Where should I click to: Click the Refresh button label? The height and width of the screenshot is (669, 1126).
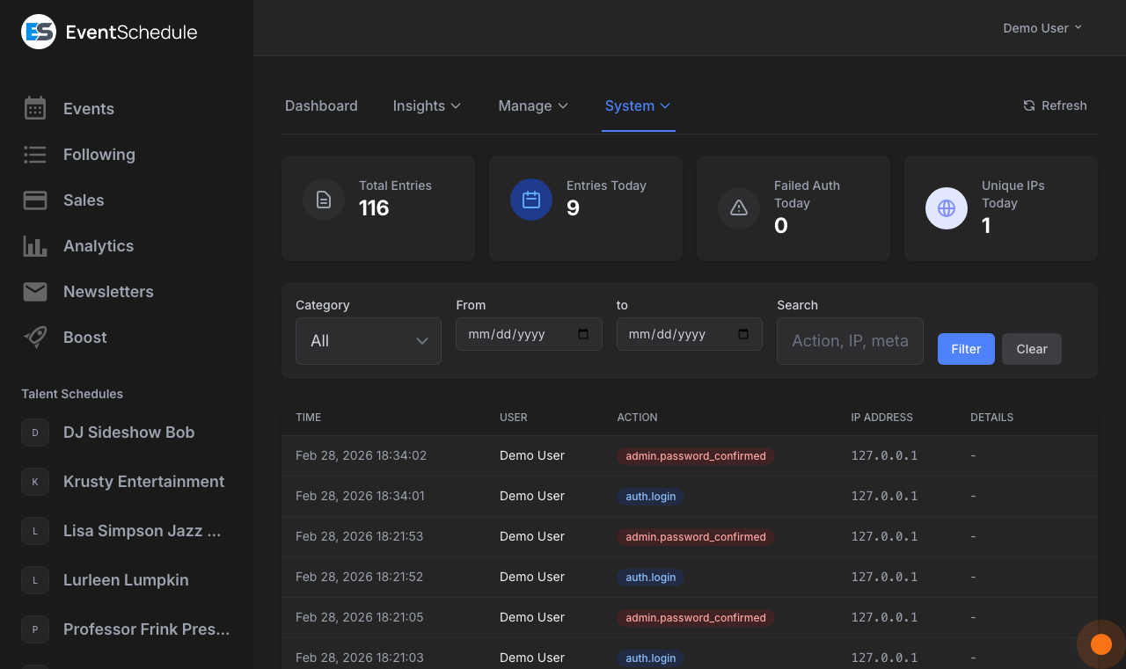pos(1064,105)
